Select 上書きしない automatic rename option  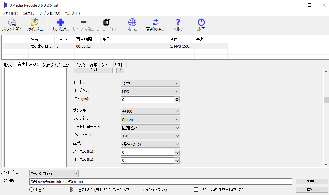pos(70,189)
